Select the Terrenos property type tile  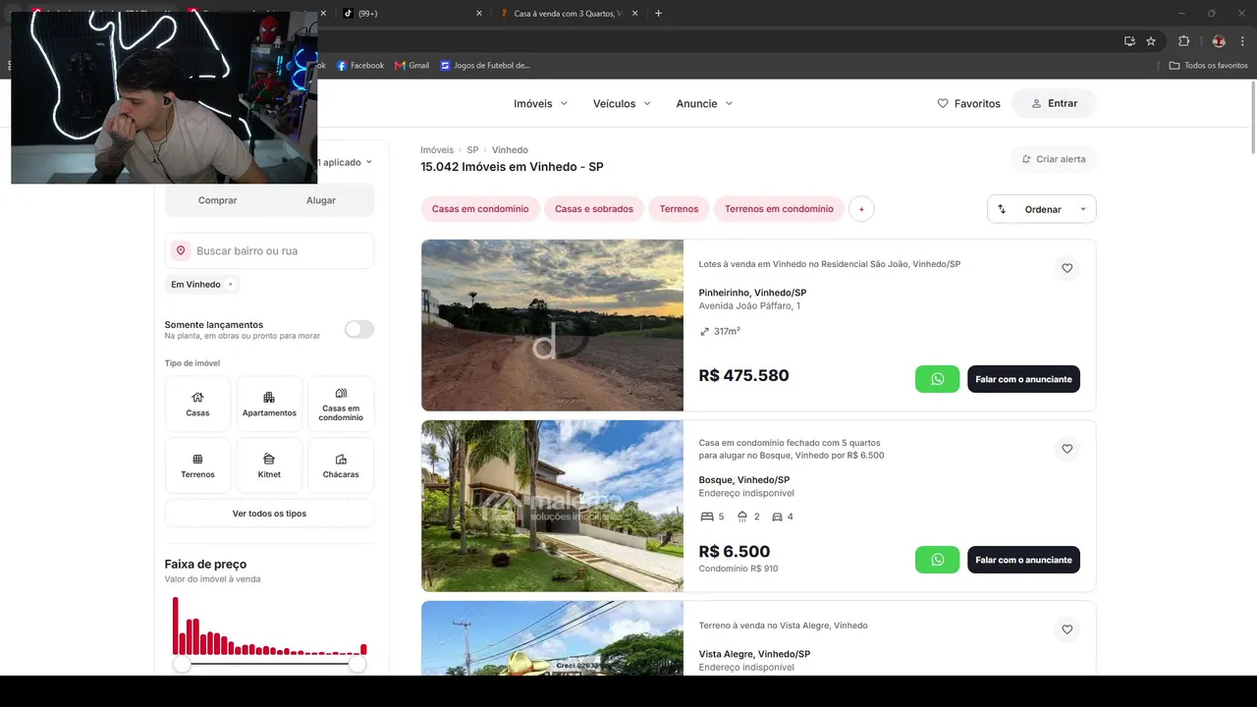(197, 465)
